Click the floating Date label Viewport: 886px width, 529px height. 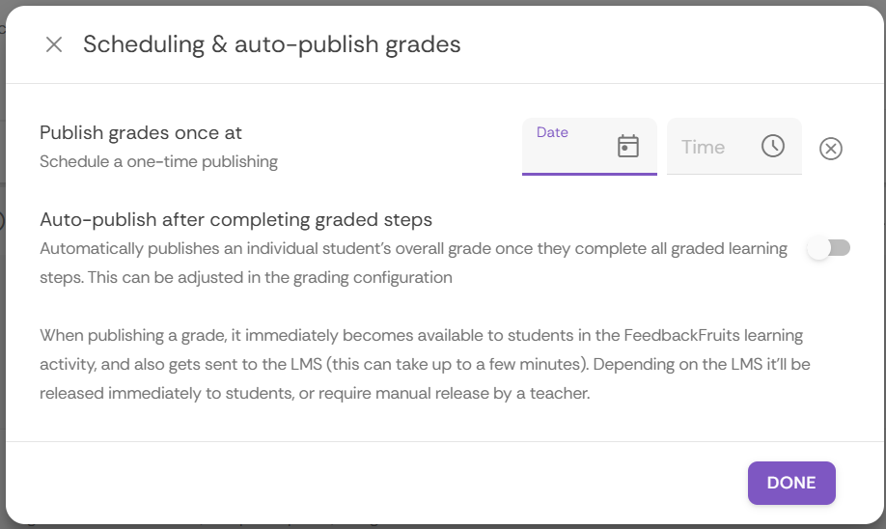click(552, 132)
